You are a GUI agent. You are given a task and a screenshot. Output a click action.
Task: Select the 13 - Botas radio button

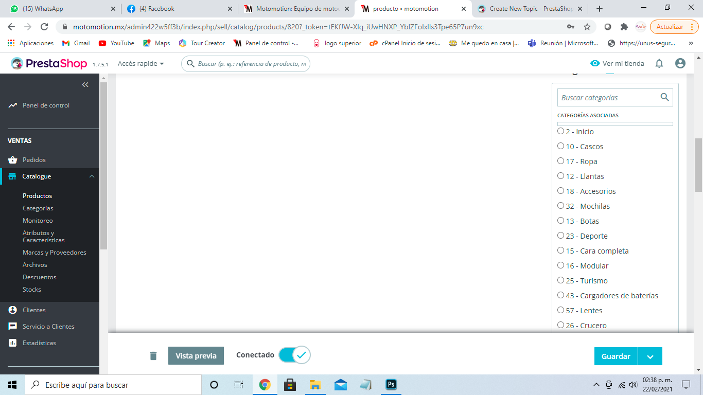[x=561, y=221]
